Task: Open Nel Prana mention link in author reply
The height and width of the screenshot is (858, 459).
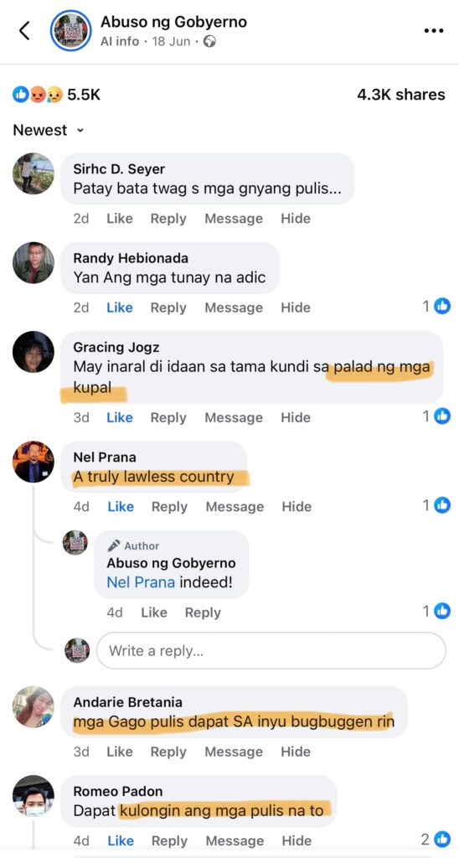Action: [x=141, y=581]
